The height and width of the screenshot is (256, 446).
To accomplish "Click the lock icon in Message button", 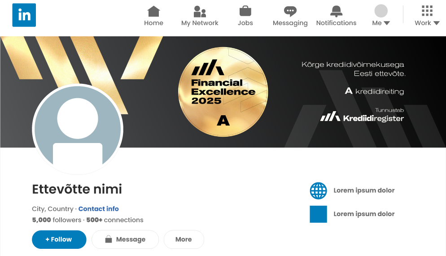I will [109, 239].
